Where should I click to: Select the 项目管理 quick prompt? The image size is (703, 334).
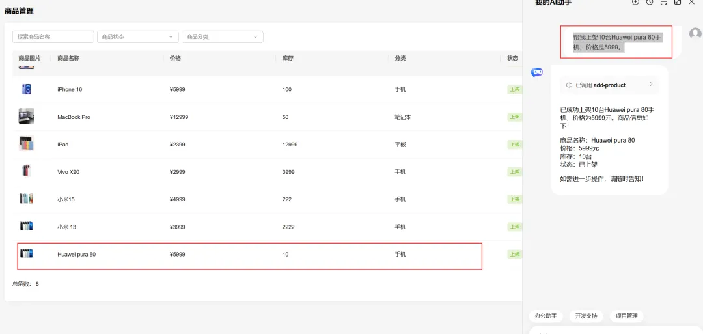[x=626, y=316]
